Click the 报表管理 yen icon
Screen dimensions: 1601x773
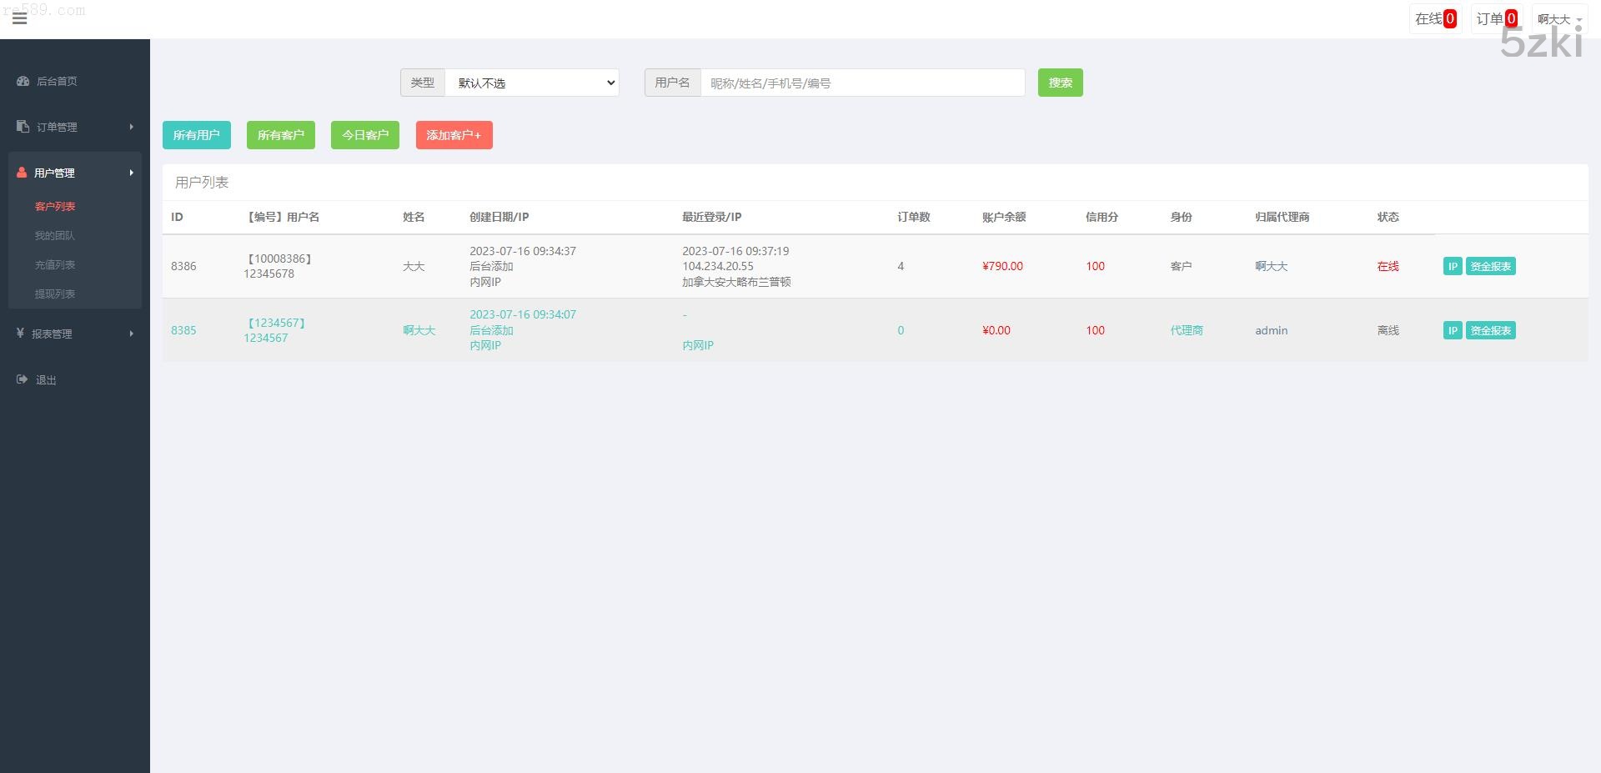click(20, 334)
